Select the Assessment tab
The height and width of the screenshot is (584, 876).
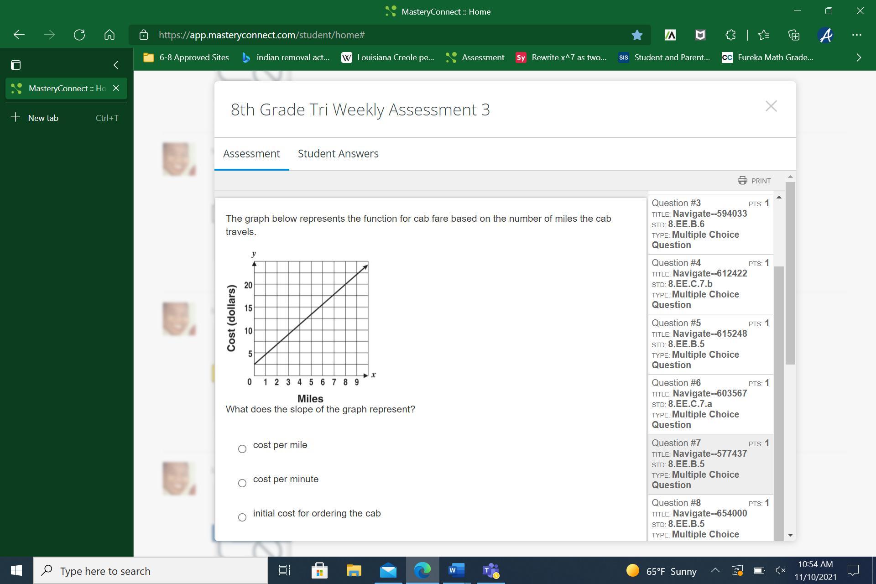(x=251, y=154)
